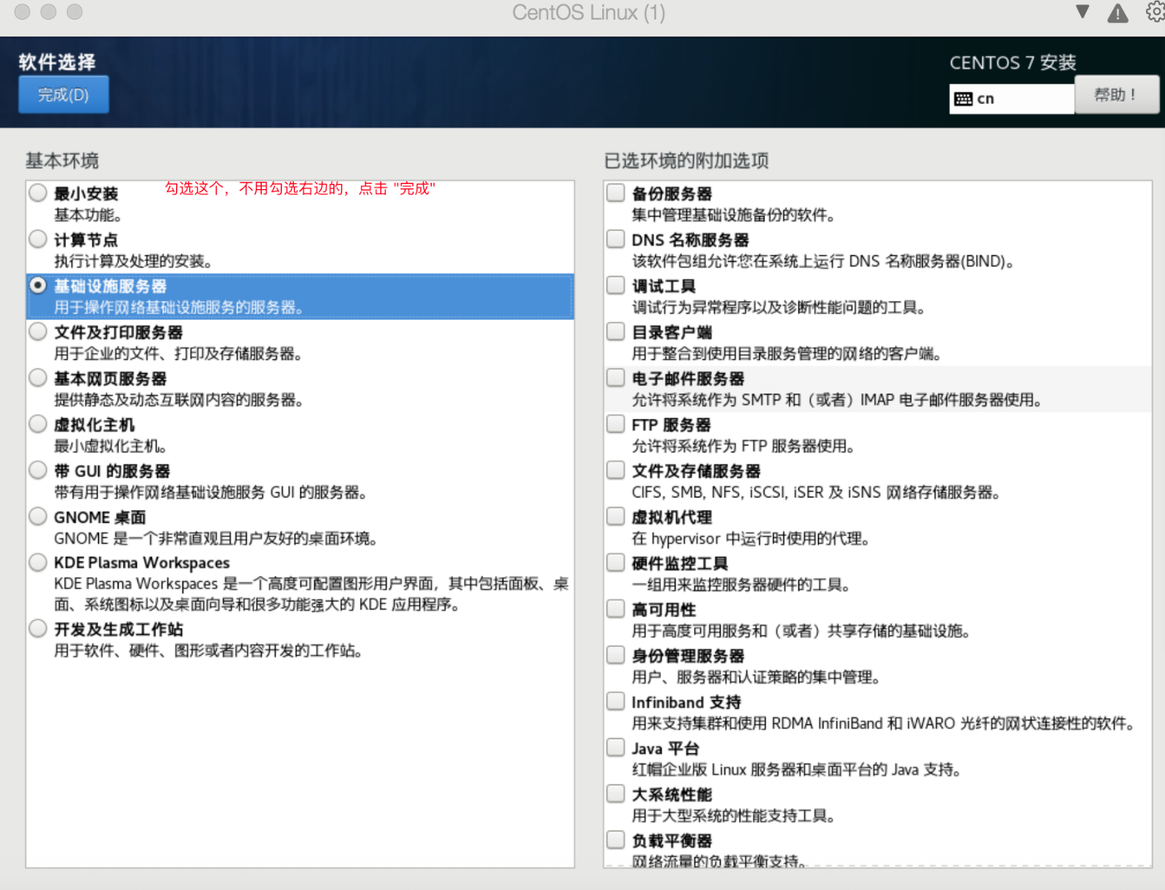Select the 基础设施服务器 radio button

pos(38,286)
